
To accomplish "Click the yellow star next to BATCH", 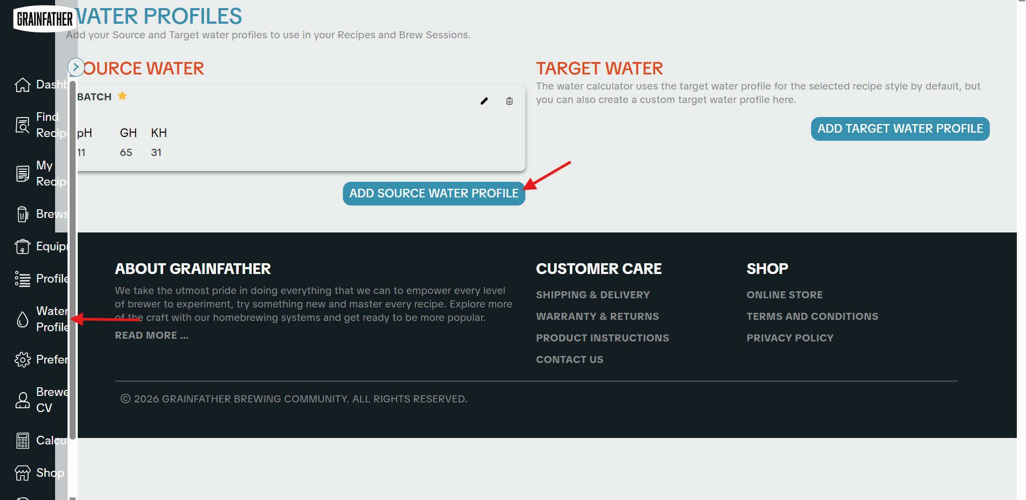I will point(123,96).
